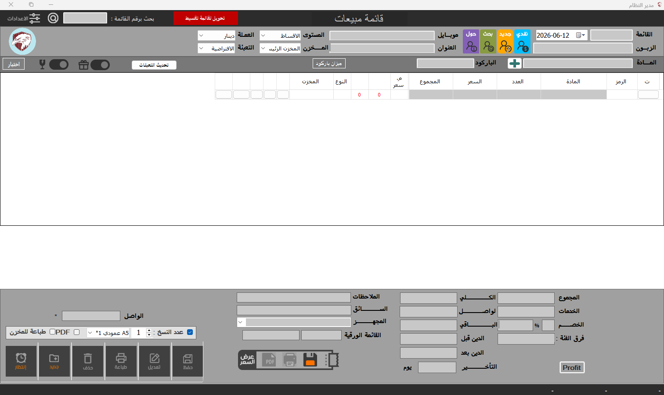Click the broken glass fragile icon
The image size is (664, 395).
42,65
